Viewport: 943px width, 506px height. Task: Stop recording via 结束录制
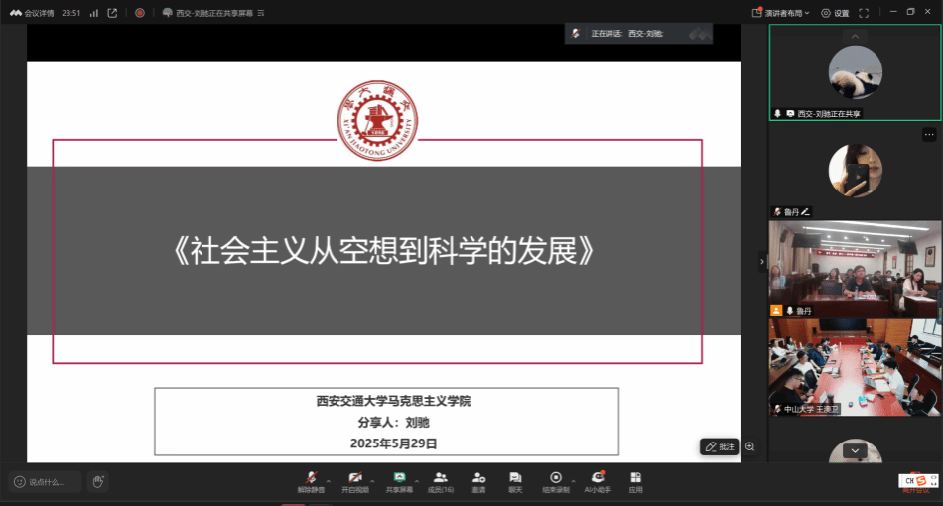(556, 481)
